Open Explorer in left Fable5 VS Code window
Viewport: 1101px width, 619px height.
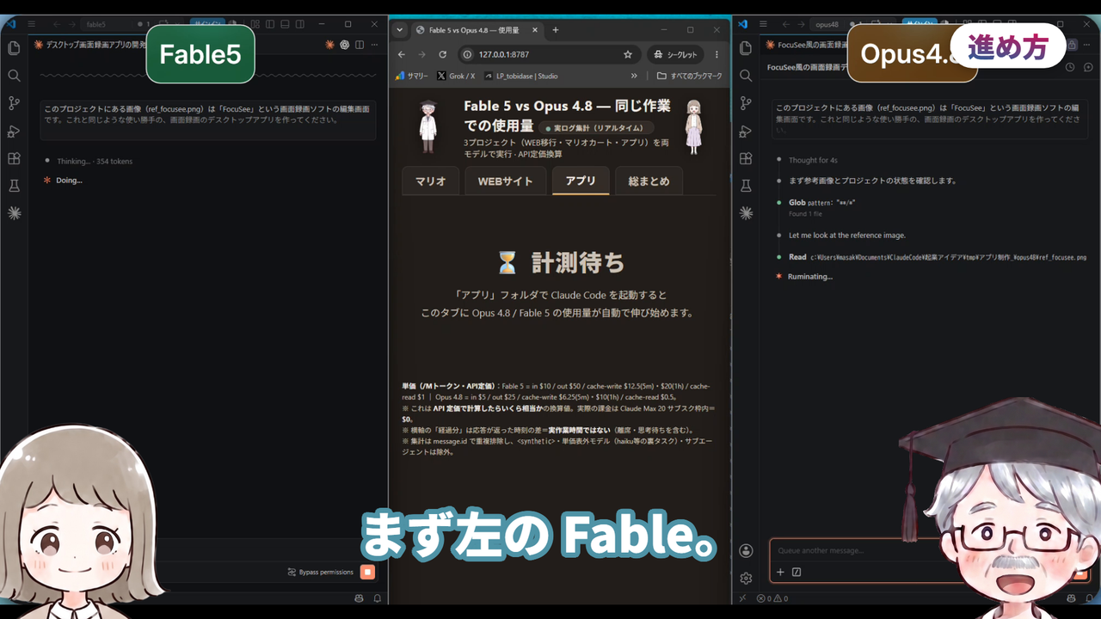(14, 48)
